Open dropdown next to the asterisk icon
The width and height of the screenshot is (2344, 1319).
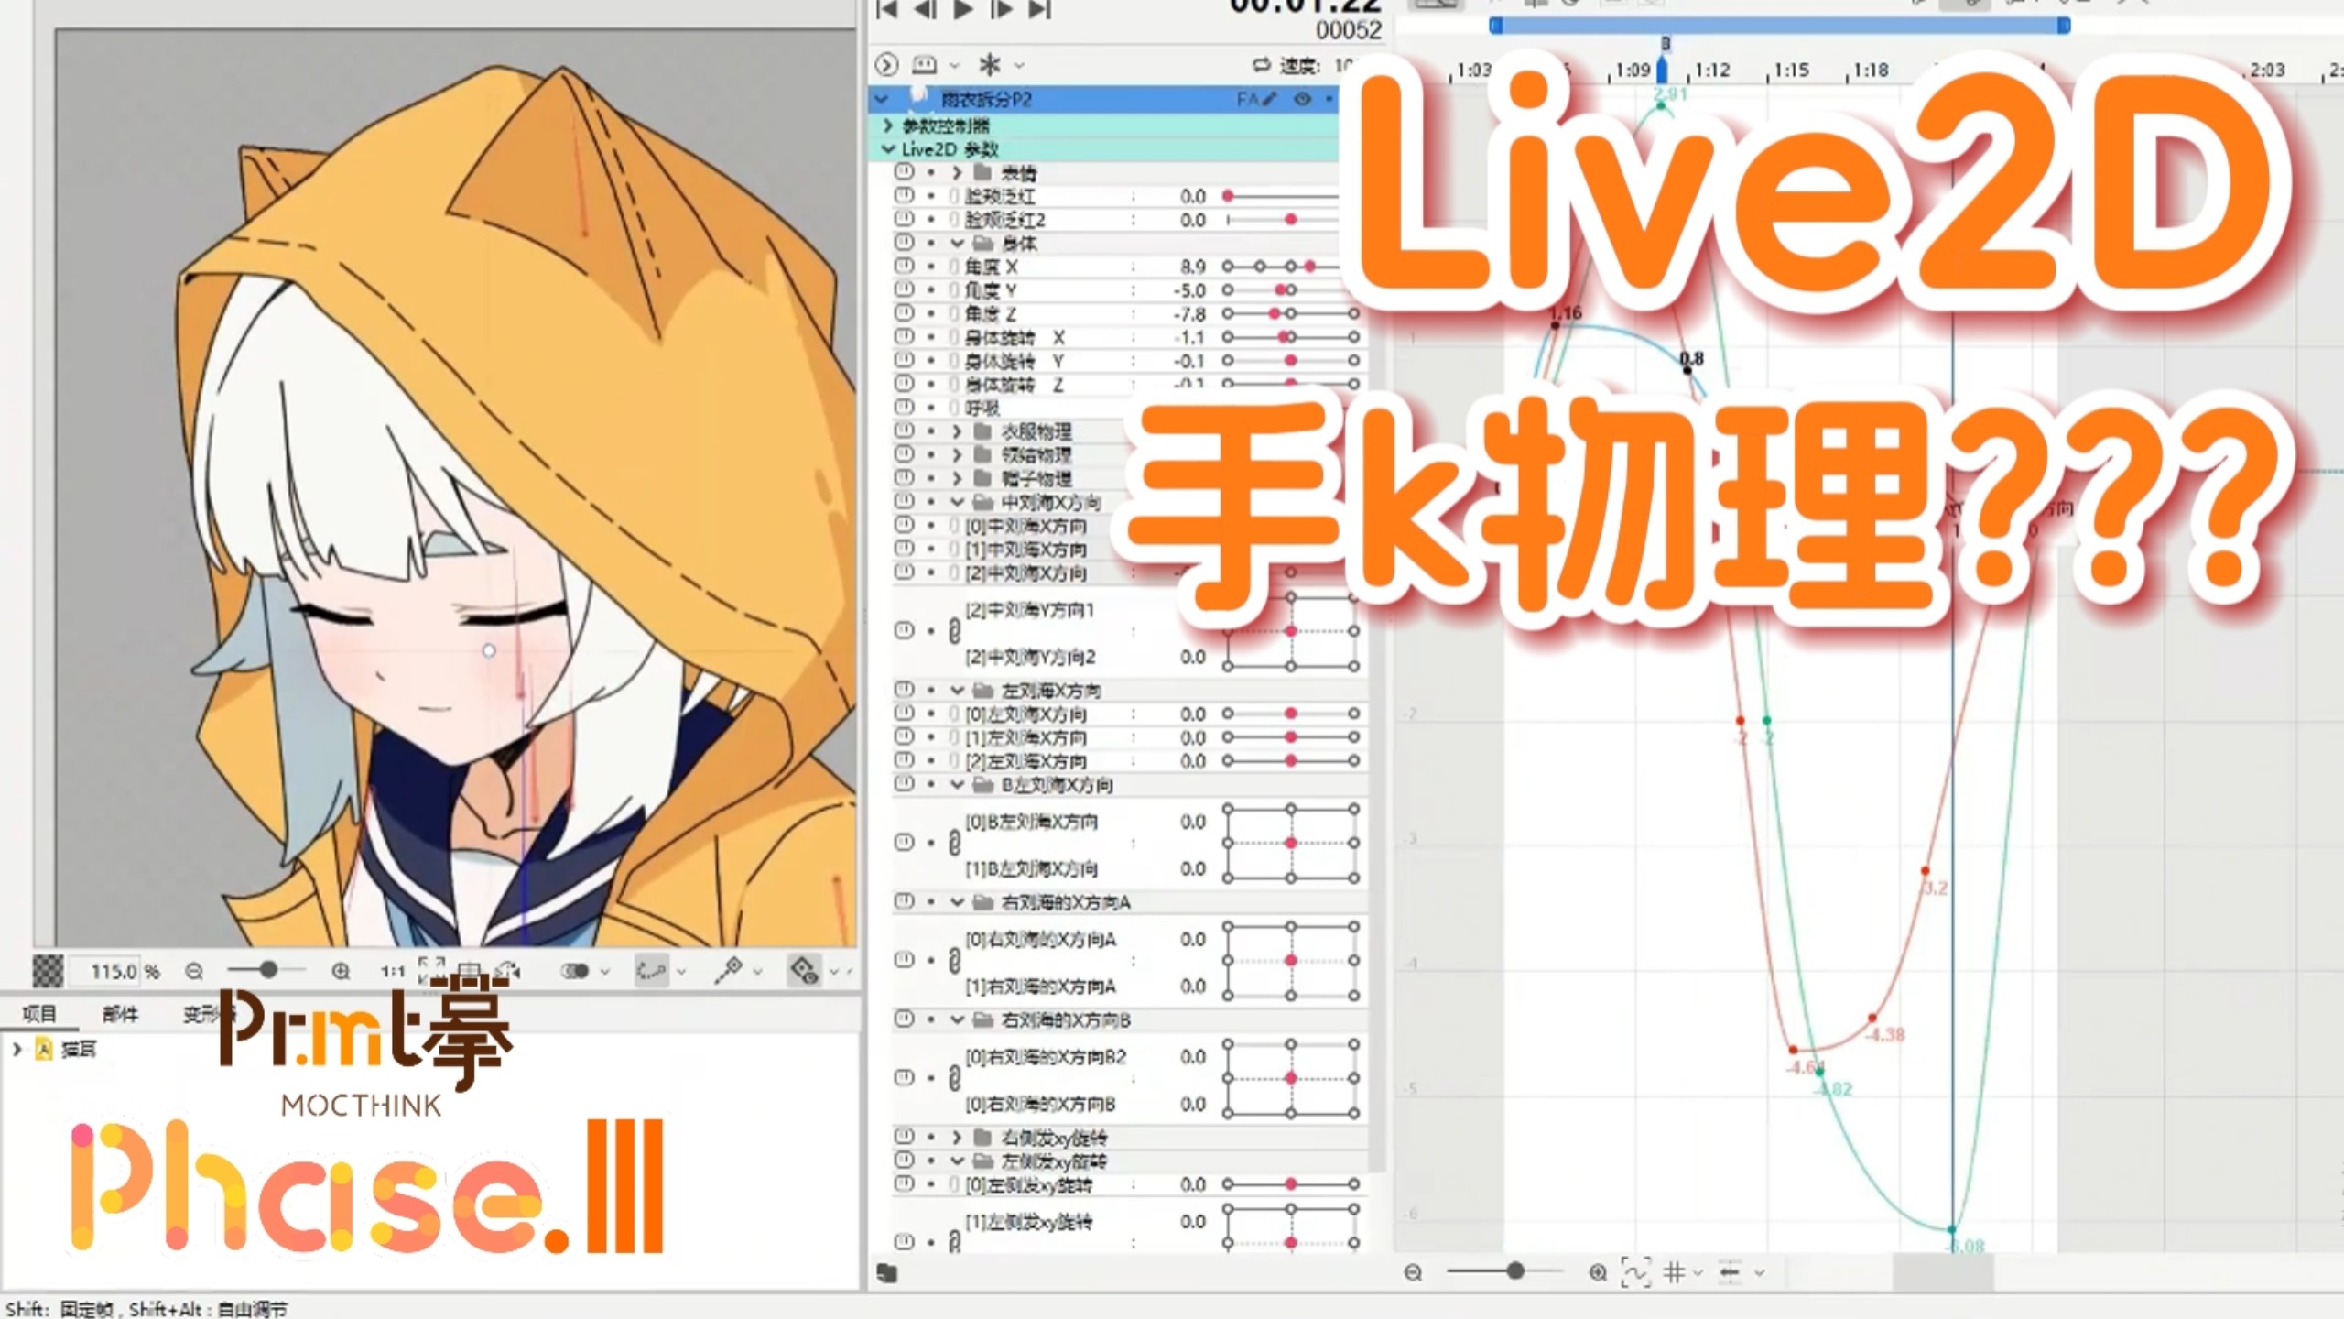click(1019, 66)
